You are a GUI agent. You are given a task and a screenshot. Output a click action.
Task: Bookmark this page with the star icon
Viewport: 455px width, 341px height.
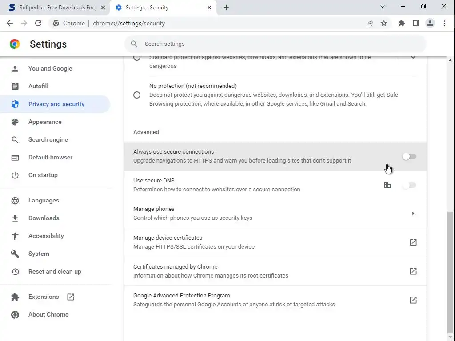pyautogui.click(x=384, y=23)
